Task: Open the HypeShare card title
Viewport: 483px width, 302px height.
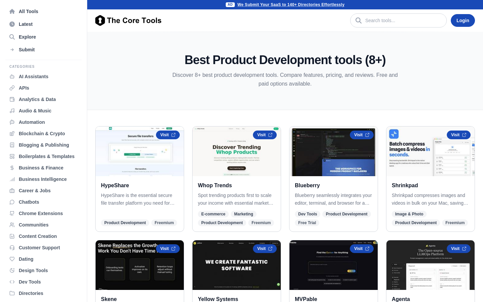Action: [x=115, y=186]
